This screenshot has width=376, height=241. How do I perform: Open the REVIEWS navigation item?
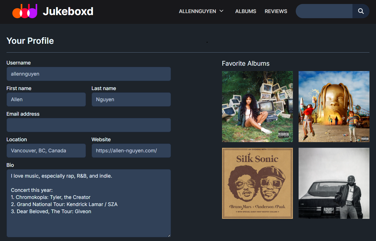276,11
